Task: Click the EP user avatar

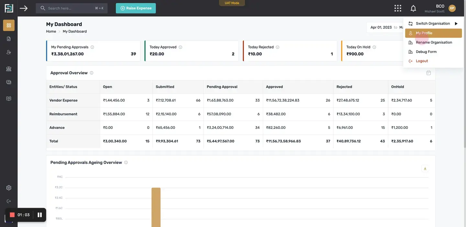Action: click(452, 8)
